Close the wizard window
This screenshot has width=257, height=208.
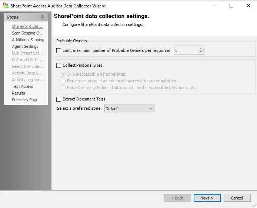pyautogui.click(x=248, y=6)
